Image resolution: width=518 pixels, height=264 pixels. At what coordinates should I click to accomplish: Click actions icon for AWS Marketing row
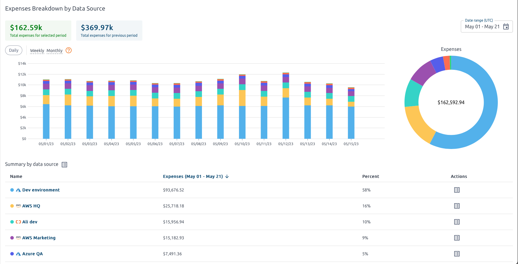457,238
